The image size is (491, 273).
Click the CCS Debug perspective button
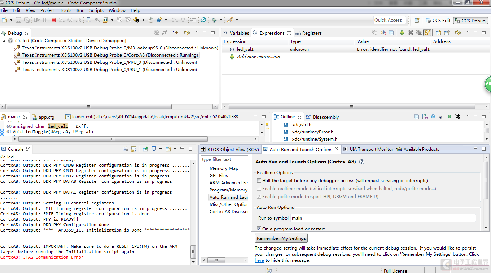tap(470, 21)
